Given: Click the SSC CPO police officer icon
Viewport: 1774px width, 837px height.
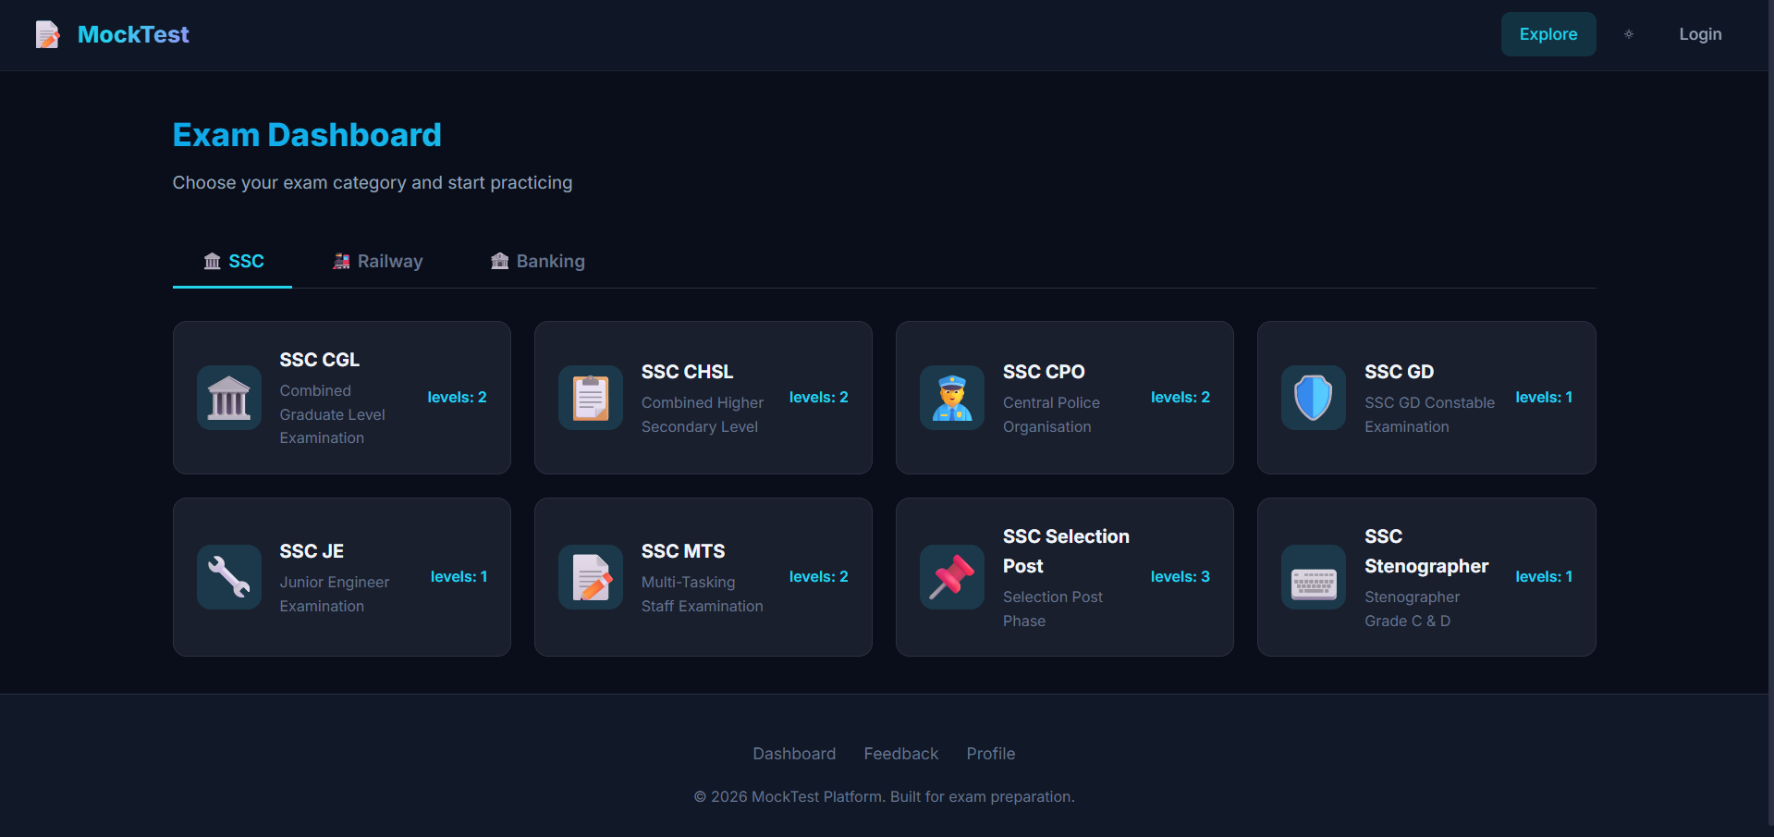Looking at the screenshot, I should pos(951,398).
